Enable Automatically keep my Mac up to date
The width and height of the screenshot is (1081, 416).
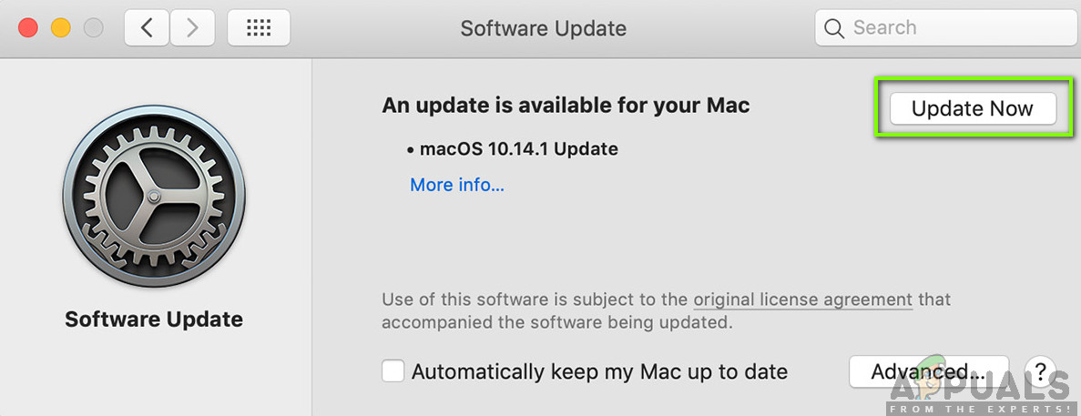click(x=393, y=371)
